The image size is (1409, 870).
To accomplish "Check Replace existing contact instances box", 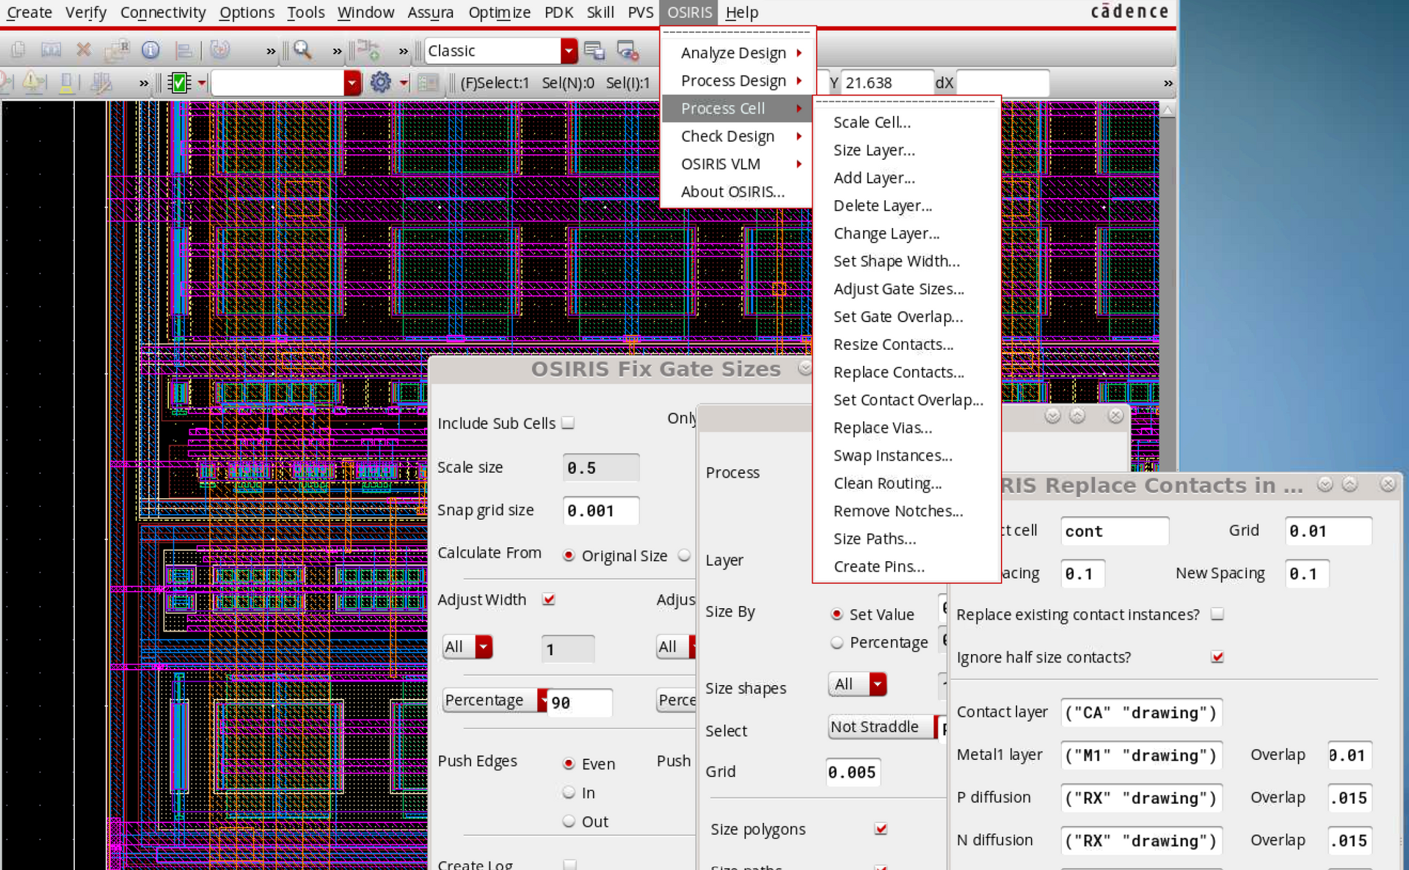I will click(x=1217, y=614).
